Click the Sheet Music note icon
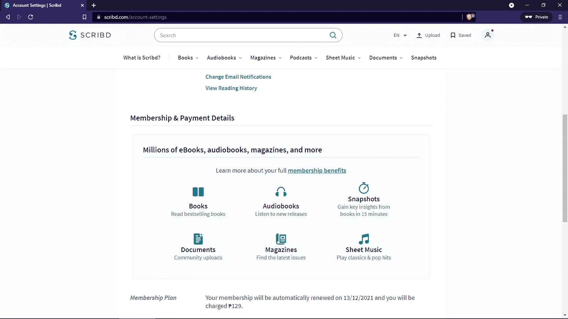The height and width of the screenshot is (319, 568). [x=364, y=239]
